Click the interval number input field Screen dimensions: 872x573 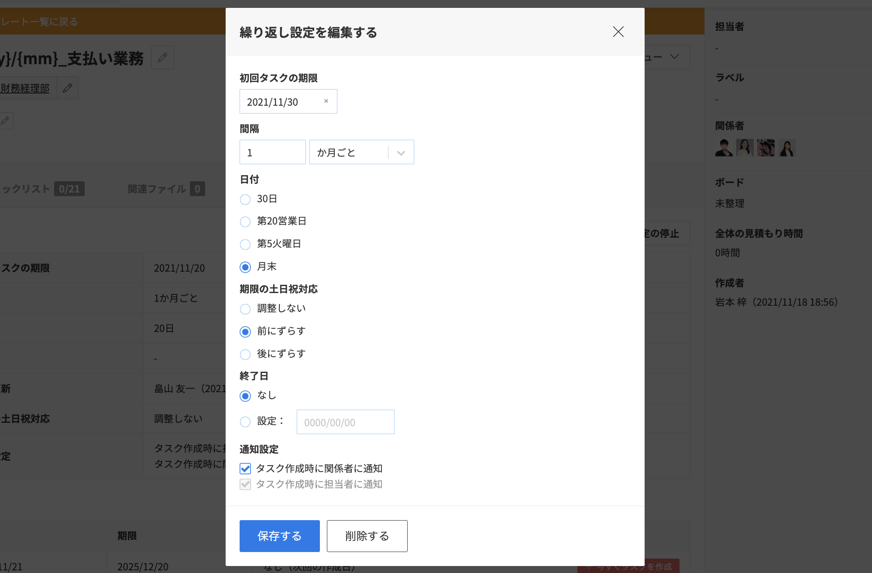click(272, 152)
